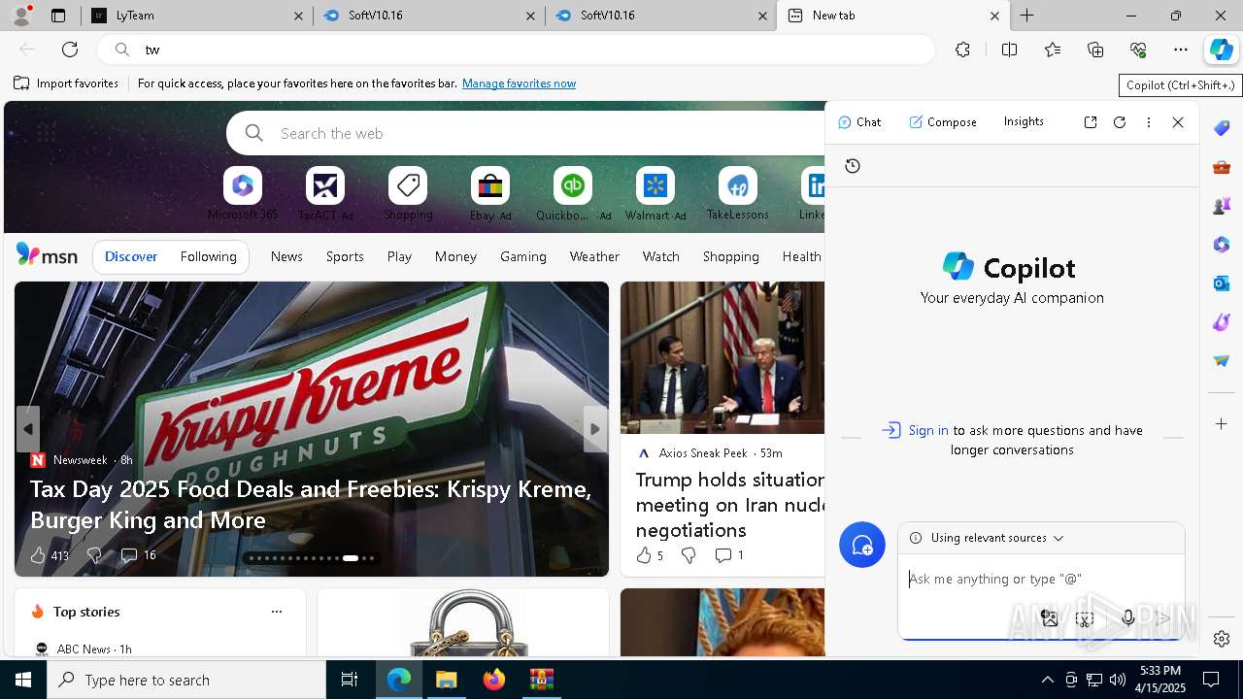Open the Sports category on MSN
This screenshot has width=1243, height=699.
[x=345, y=257]
